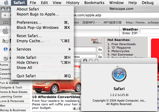Open the Autos channel link
This screenshot has width=159, height=112.
pyautogui.click(x=4, y=65)
